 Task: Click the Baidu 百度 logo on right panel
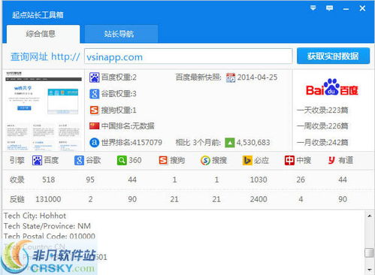(332, 88)
